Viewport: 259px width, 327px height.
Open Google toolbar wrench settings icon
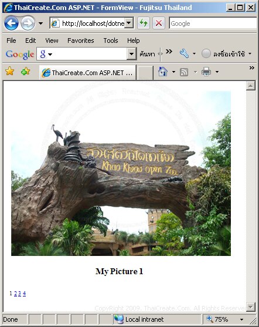point(184,53)
